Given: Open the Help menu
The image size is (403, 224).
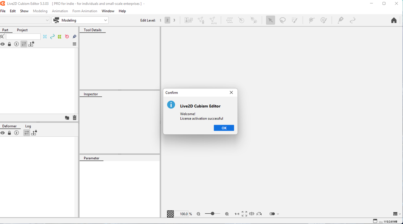Looking at the screenshot, I should (x=122, y=11).
